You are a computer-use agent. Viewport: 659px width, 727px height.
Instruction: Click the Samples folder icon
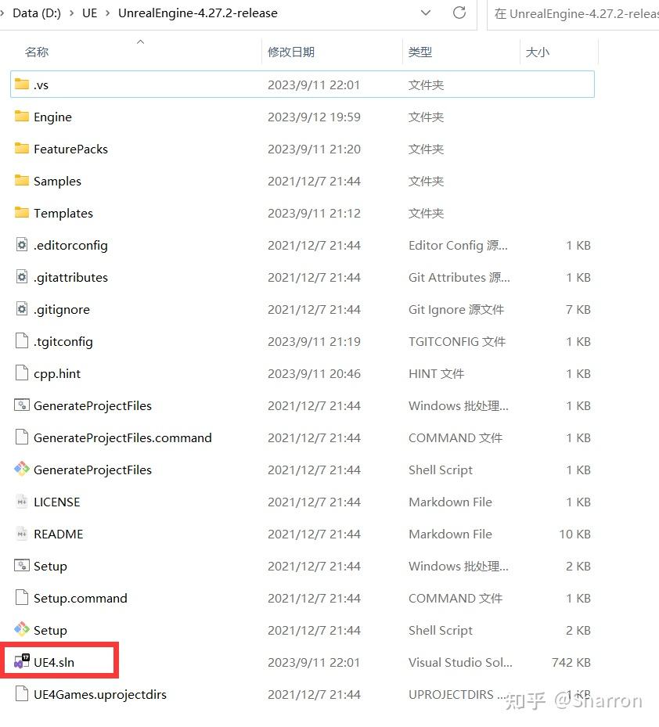point(22,180)
